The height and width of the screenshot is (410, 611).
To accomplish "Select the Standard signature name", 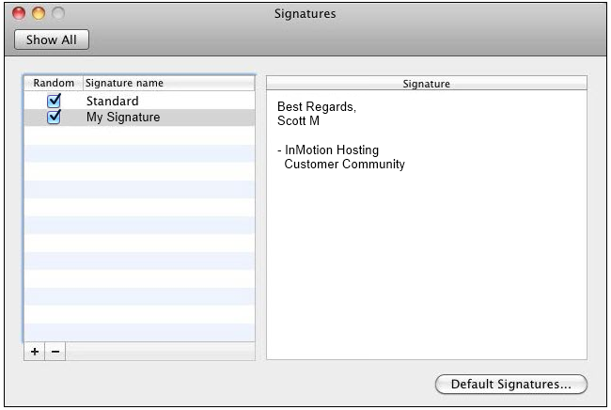I will pyautogui.click(x=112, y=101).
